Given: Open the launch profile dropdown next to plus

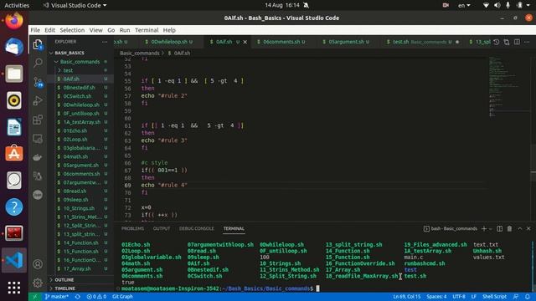Looking at the screenshot, I should (491, 228).
